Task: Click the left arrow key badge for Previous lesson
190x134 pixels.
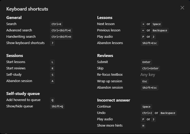Action: pyautogui.click(x=143, y=30)
